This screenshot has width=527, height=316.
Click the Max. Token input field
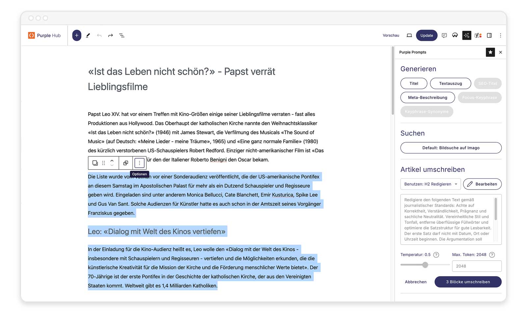click(477, 266)
